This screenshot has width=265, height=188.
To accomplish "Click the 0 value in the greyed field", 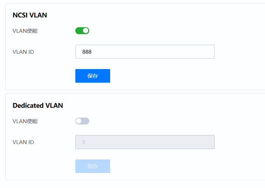I will point(84,142).
